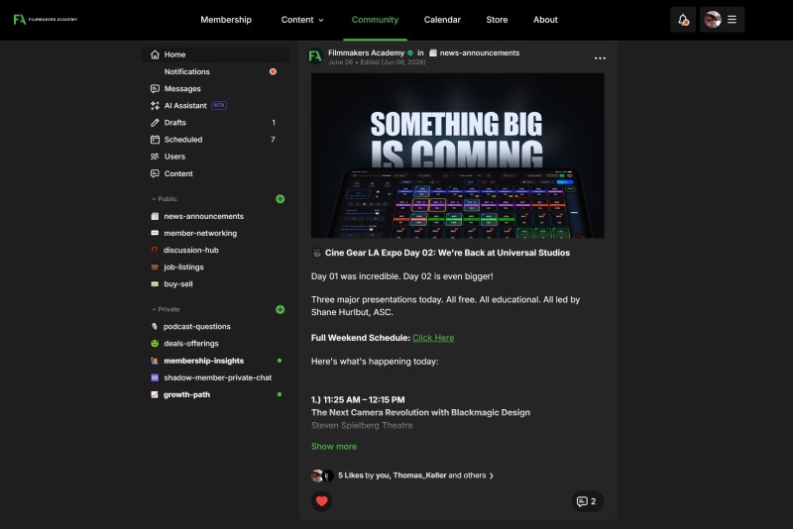The height and width of the screenshot is (529, 793).
Task: Open the Store tab
Action: (x=497, y=20)
